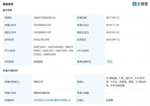Click the IPC classification codes cell
The image size is (150, 106).
click(x=53, y=51)
